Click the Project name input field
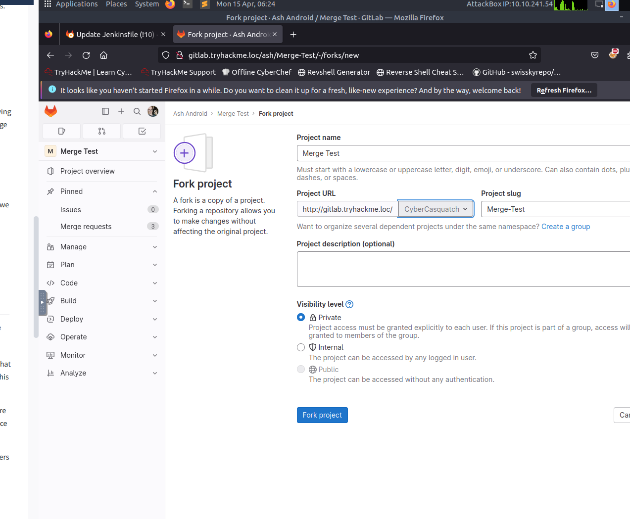The width and height of the screenshot is (630, 519). coord(463,153)
